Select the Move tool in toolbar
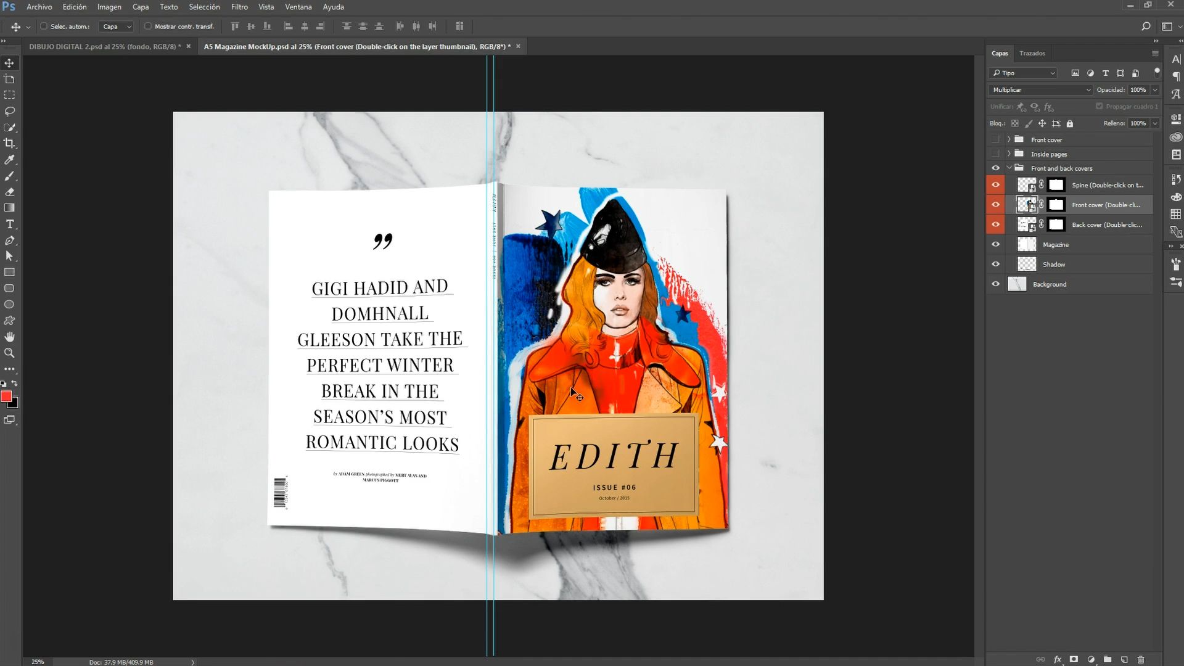The image size is (1184, 666). click(x=9, y=63)
